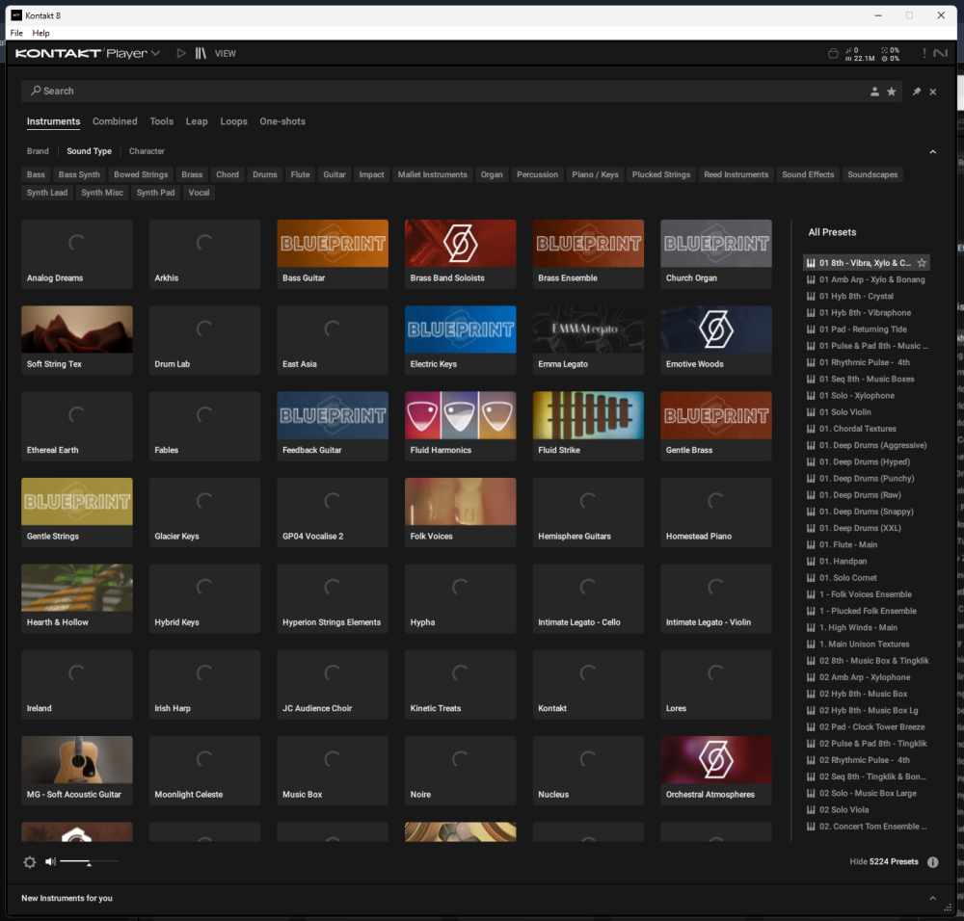Image resolution: width=964 pixels, height=921 pixels.
Task: Mute preview with the speaker icon
Action: point(50,862)
